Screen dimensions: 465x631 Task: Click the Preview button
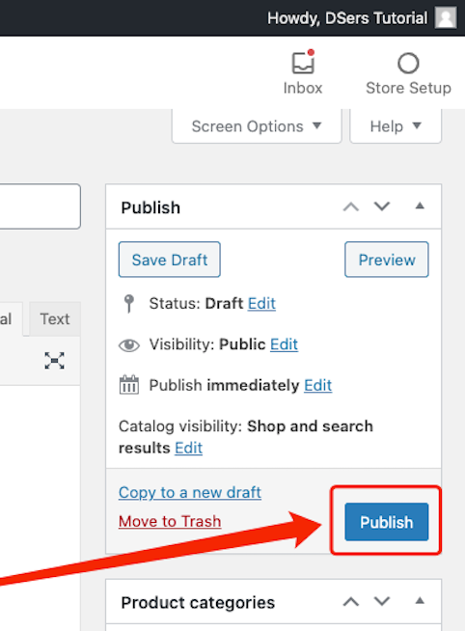pos(386,260)
